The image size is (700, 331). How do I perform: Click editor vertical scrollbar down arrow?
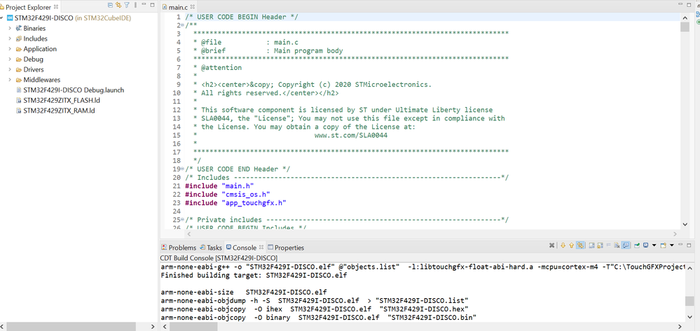(685, 225)
